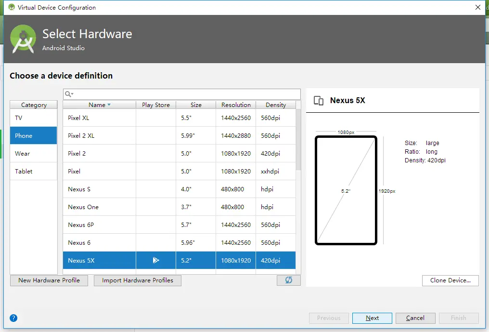Viewport: 489px width, 332px height.
Task: Click the 3.7" size cell
Action: tap(196, 207)
